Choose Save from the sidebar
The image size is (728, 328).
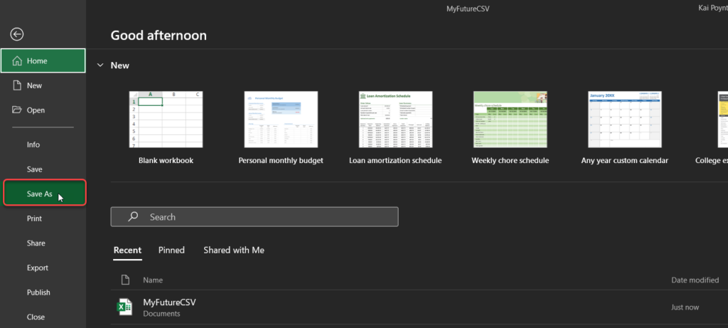click(x=35, y=169)
